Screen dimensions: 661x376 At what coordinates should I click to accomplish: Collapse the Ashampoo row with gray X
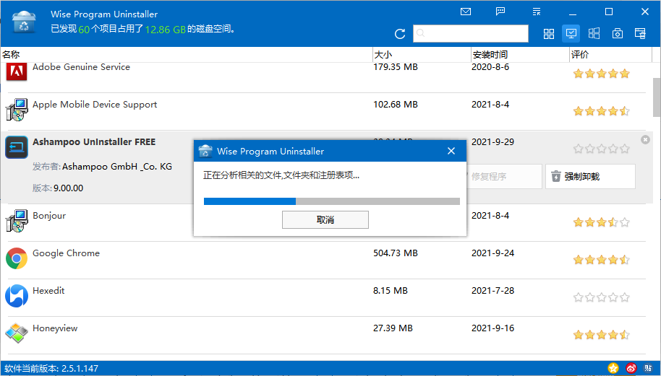(x=645, y=139)
